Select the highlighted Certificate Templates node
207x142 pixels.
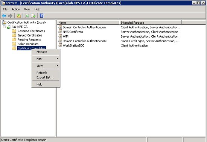(x=32, y=48)
